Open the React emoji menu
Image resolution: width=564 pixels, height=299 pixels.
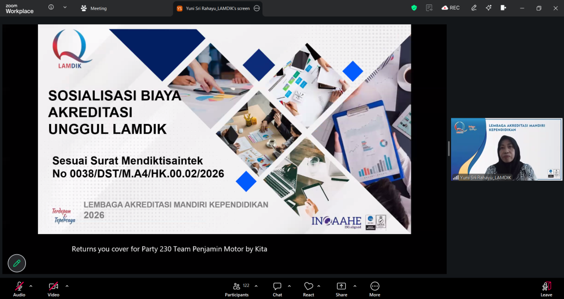coord(308,289)
